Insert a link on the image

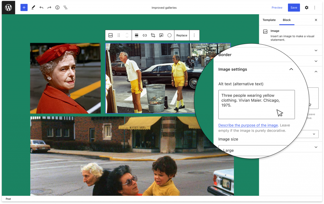click(x=145, y=35)
